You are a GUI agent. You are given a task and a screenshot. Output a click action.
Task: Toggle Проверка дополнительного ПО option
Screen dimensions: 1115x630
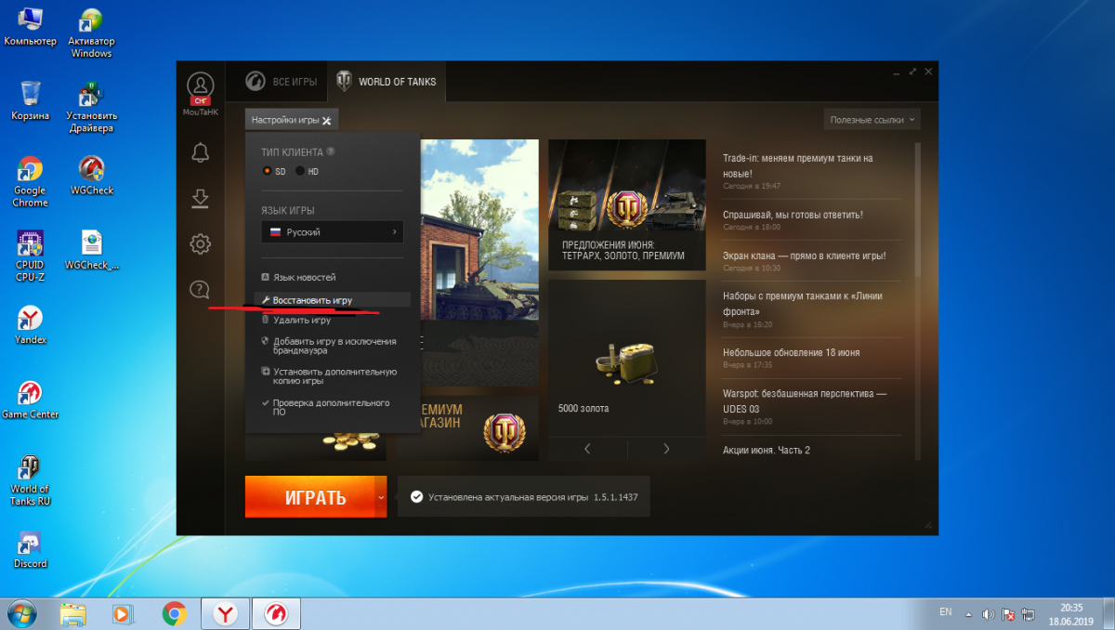click(326, 407)
